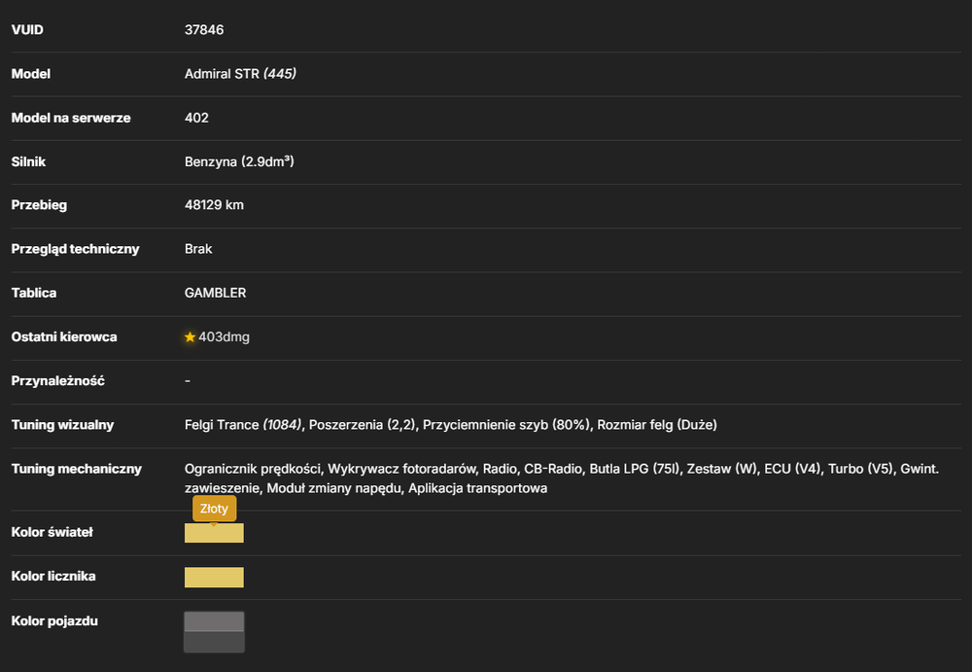The height and width of the screenshot is (672, 972).
Task: Click the Kolor licznika yellow swatch
Action: pos(214,577)
